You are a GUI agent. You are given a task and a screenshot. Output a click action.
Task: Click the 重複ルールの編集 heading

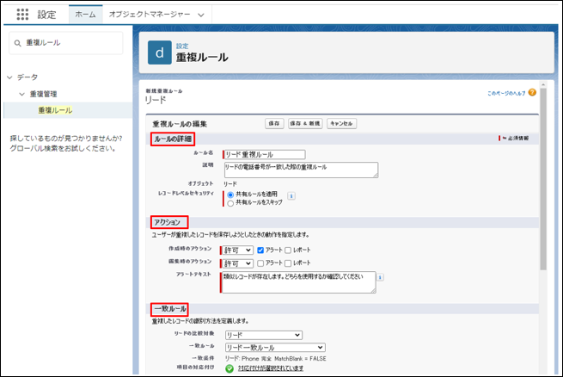tap(180, 124)
